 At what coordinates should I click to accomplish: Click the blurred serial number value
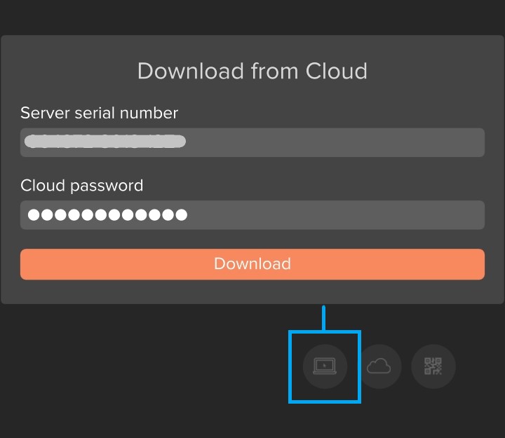tap(105, 142)
